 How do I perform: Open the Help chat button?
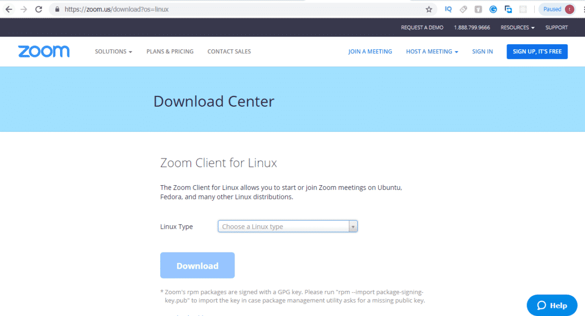[552, 306]
